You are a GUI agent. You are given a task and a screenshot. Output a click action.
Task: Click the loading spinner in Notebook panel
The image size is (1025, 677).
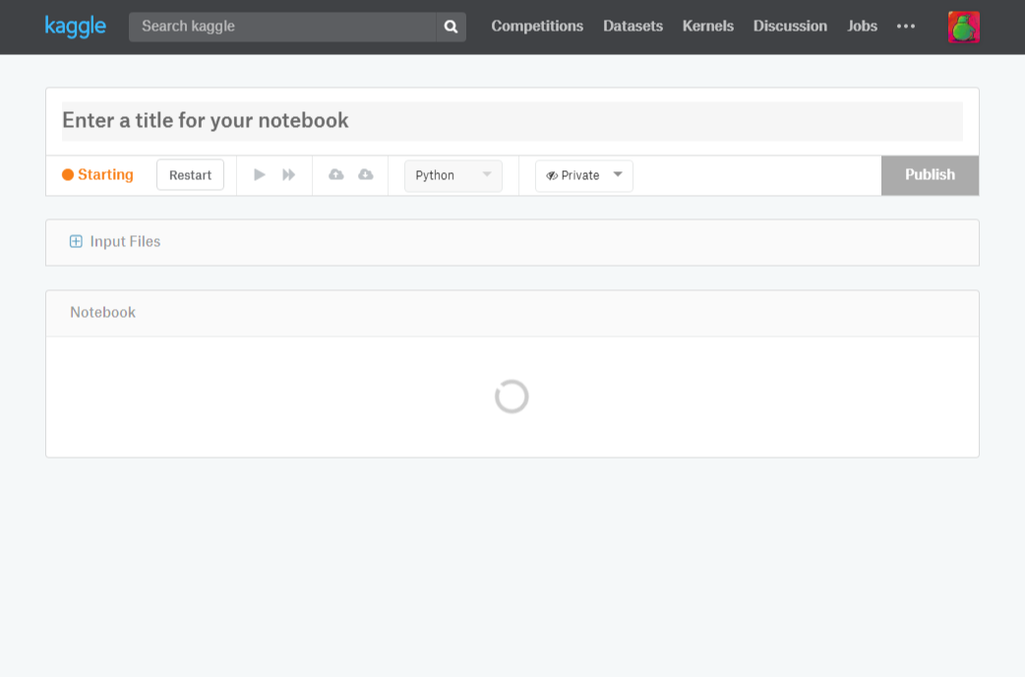512,397
